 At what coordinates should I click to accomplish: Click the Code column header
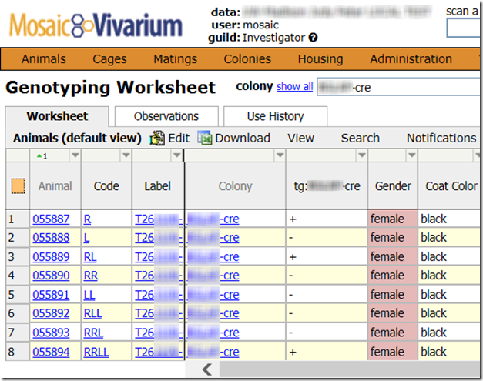click(106, 186)
